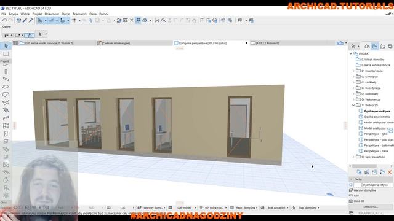This screenshot has width=394, height=221.
Task: Open the Publisher Sets in the Navigator
Action: [390, 47]
